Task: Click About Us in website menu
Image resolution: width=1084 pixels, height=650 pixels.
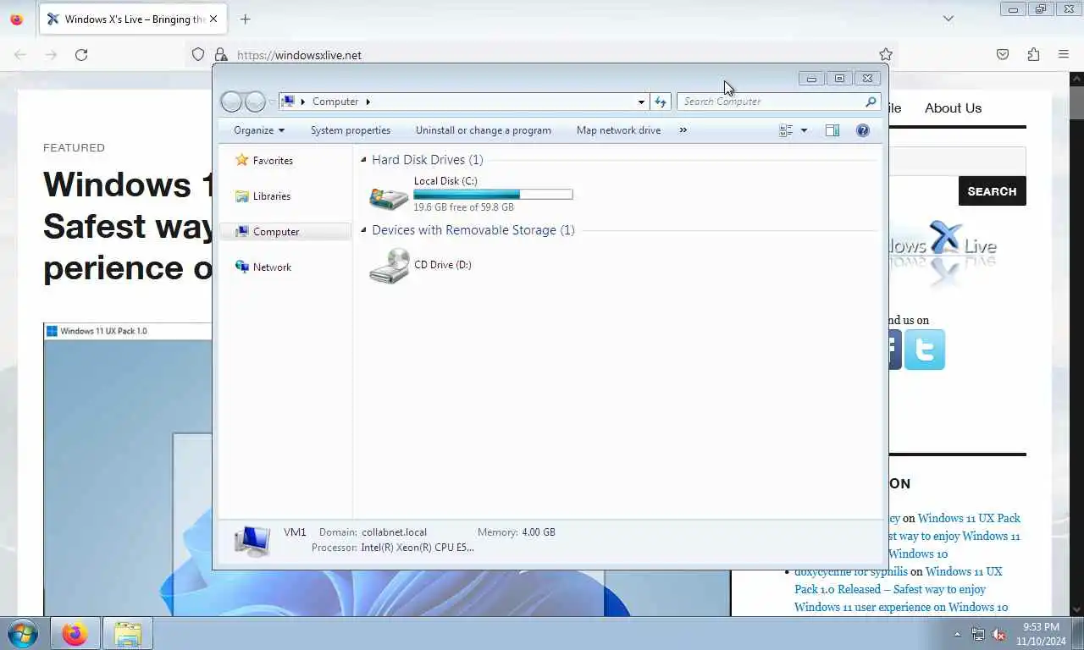Action: coord(953,108)
